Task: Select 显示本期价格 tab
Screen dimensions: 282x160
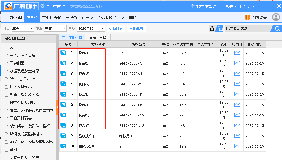Action: (x=72, y=38)
